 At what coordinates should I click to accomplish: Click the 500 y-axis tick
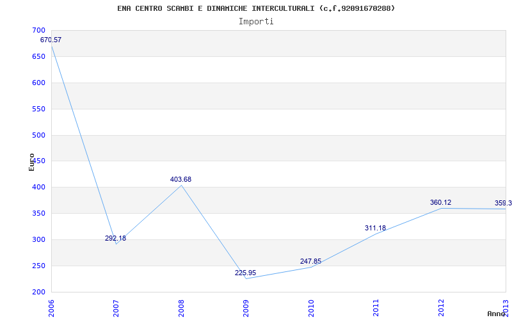pos(38,135)
